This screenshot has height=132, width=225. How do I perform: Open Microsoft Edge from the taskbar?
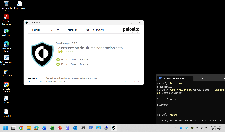pyautogui.click(x=36, y=128)
